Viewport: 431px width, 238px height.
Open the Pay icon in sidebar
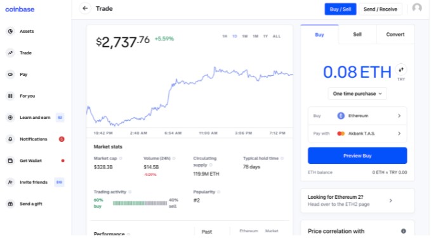click(x=10, y=74)
